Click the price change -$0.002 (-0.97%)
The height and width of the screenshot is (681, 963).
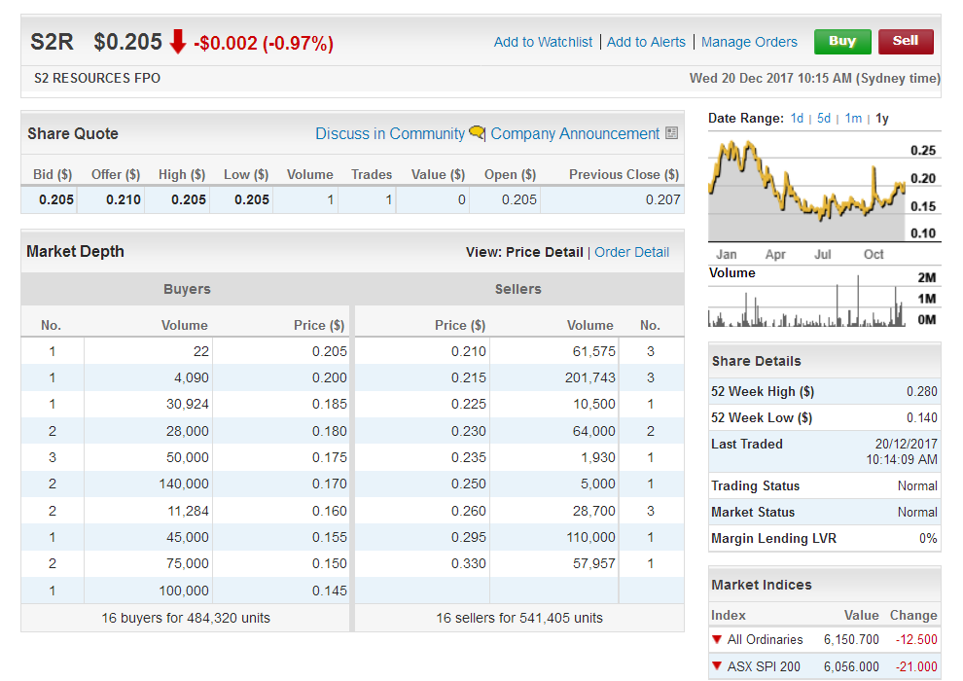tap(264, 43)
